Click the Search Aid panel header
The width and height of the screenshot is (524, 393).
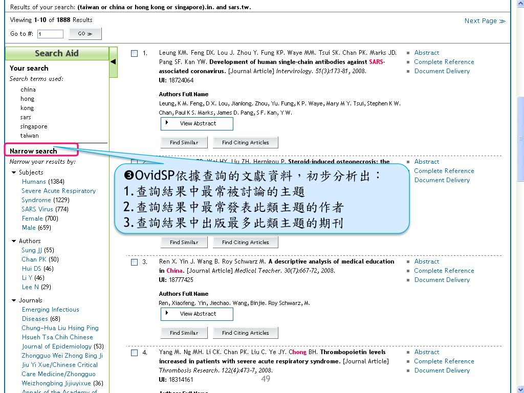point(57,53)
